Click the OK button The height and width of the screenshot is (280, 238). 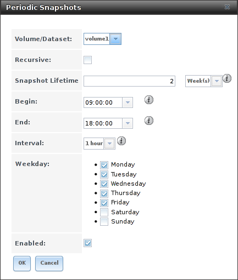pos(22,264)
